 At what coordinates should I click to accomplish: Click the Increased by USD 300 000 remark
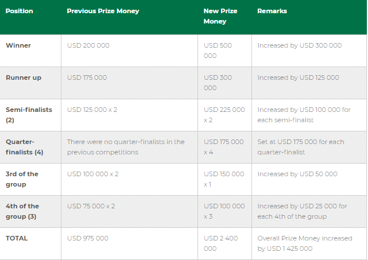[x=300, y=45]
